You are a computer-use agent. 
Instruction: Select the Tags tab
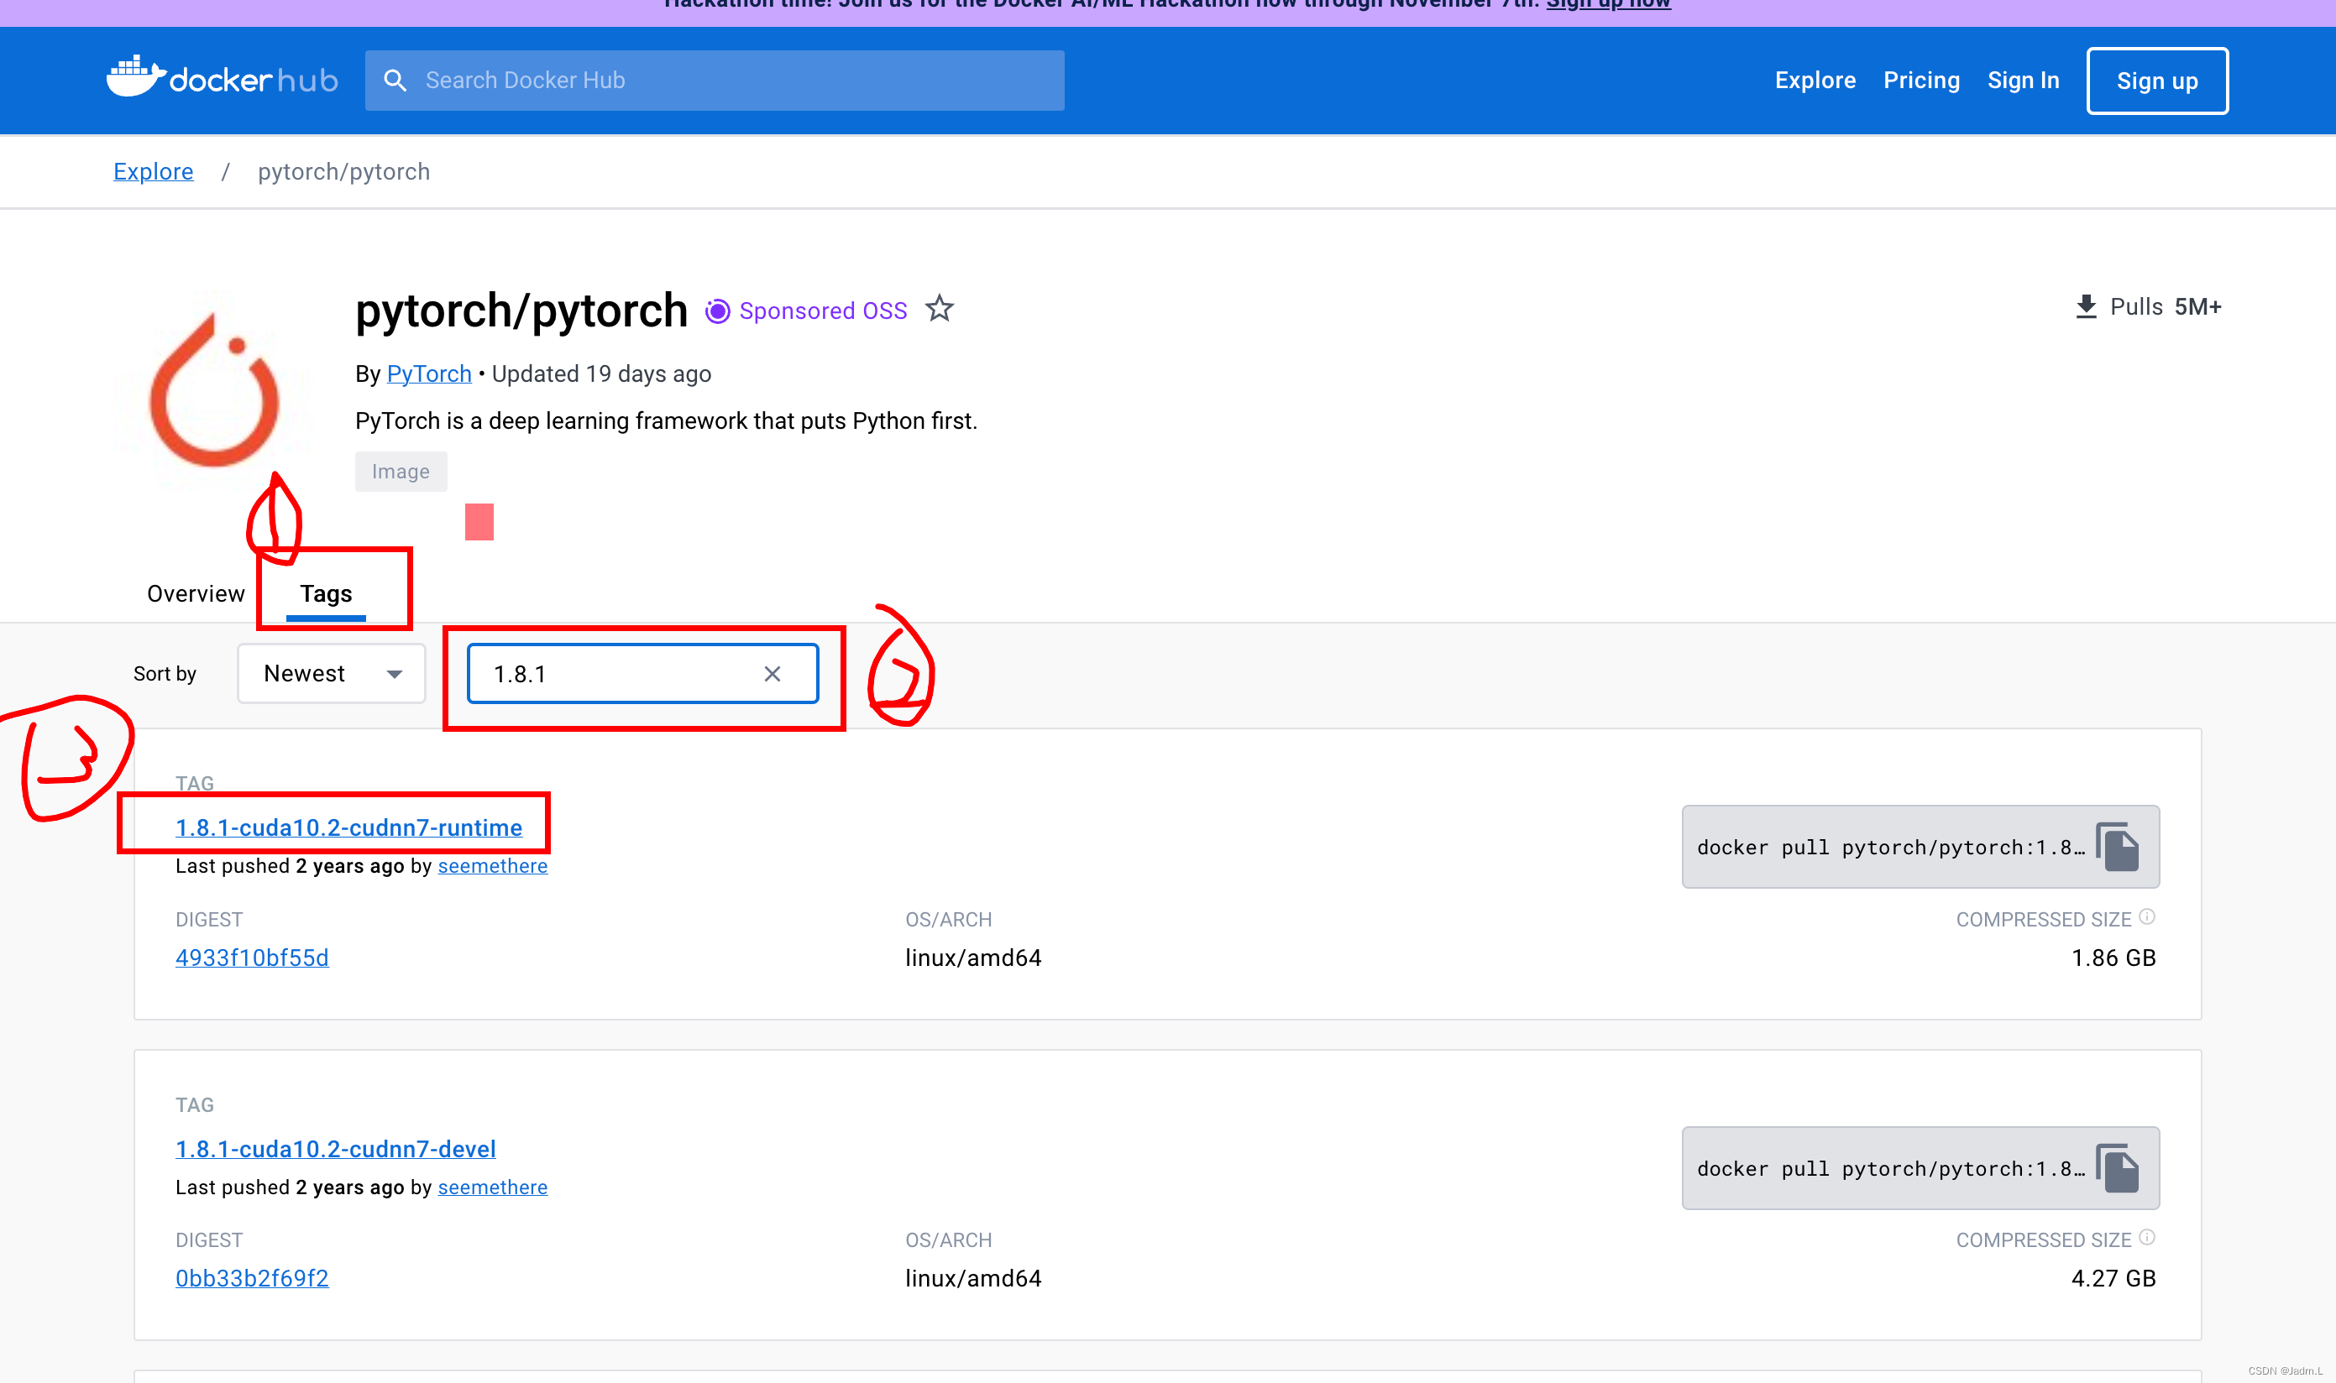coord(326,593)
